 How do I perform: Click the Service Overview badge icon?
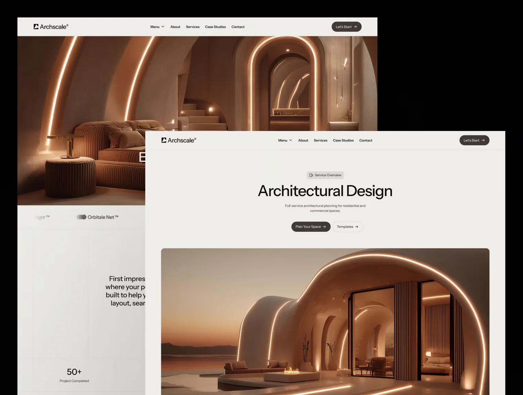pos(311,175)
